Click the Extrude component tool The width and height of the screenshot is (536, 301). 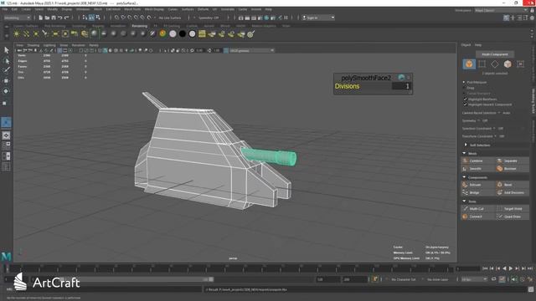click(477, 185)
